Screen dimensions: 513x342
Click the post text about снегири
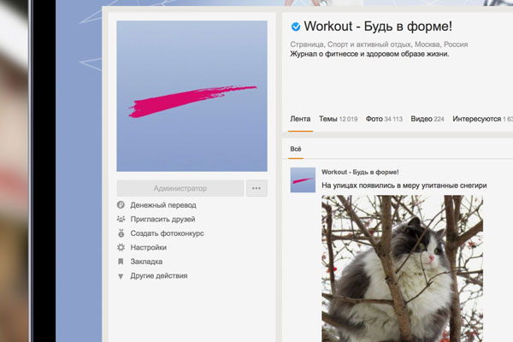click(x=404, y=186)
